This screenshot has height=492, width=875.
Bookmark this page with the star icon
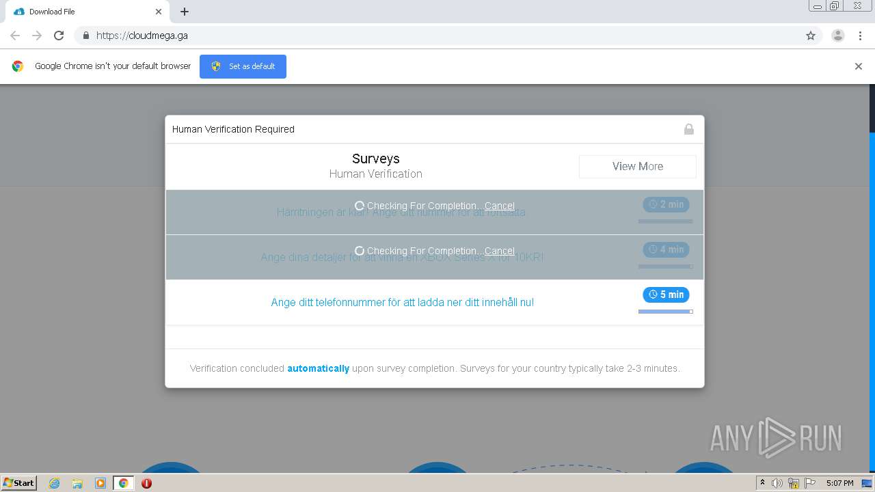pos(811,36)
